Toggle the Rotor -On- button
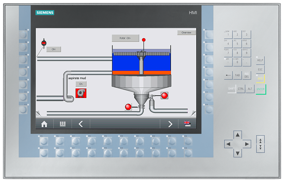284x182 pixels. (x=125, y=38)
